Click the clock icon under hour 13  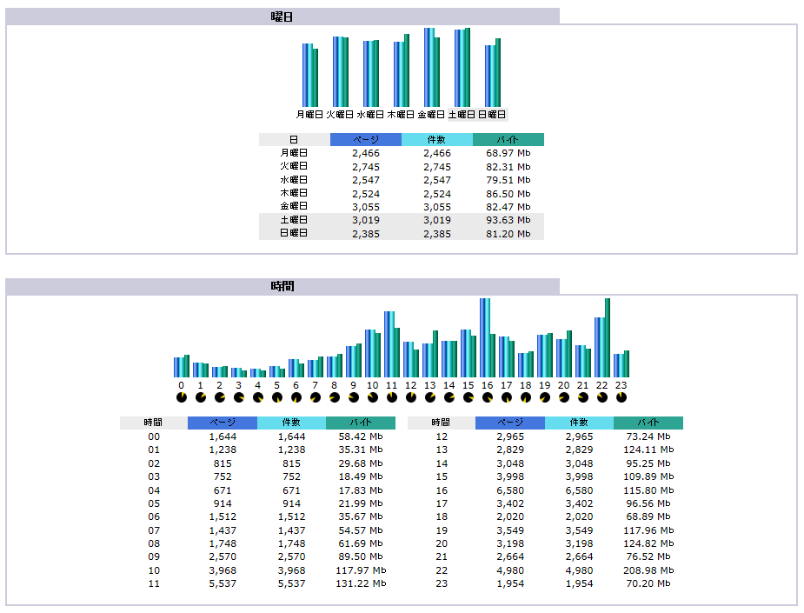430,397
